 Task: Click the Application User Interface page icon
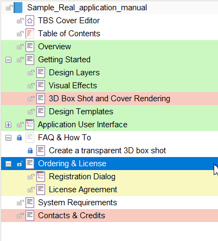[x=30, y=125]
